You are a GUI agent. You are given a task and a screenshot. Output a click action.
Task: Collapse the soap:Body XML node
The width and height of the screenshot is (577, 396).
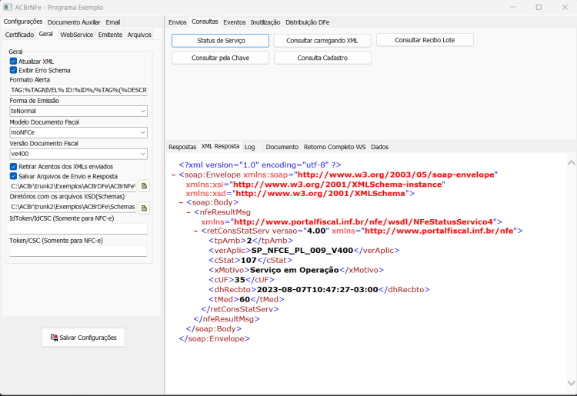click(181, 202)
